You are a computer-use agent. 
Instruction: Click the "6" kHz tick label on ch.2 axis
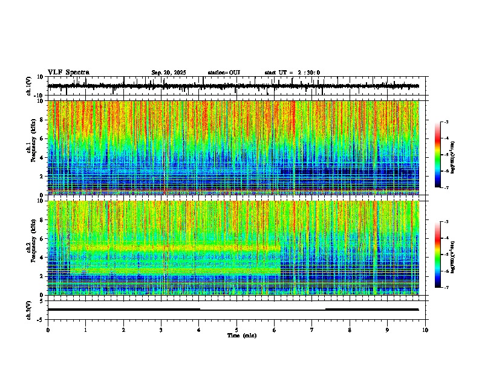point(42,239)
